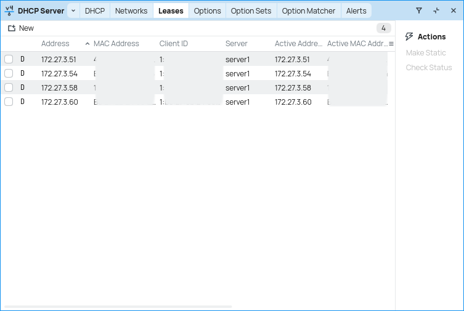Toggle the Address column sort arrow
The height and width of the screenshot is (311, 464).
[88, 44]
